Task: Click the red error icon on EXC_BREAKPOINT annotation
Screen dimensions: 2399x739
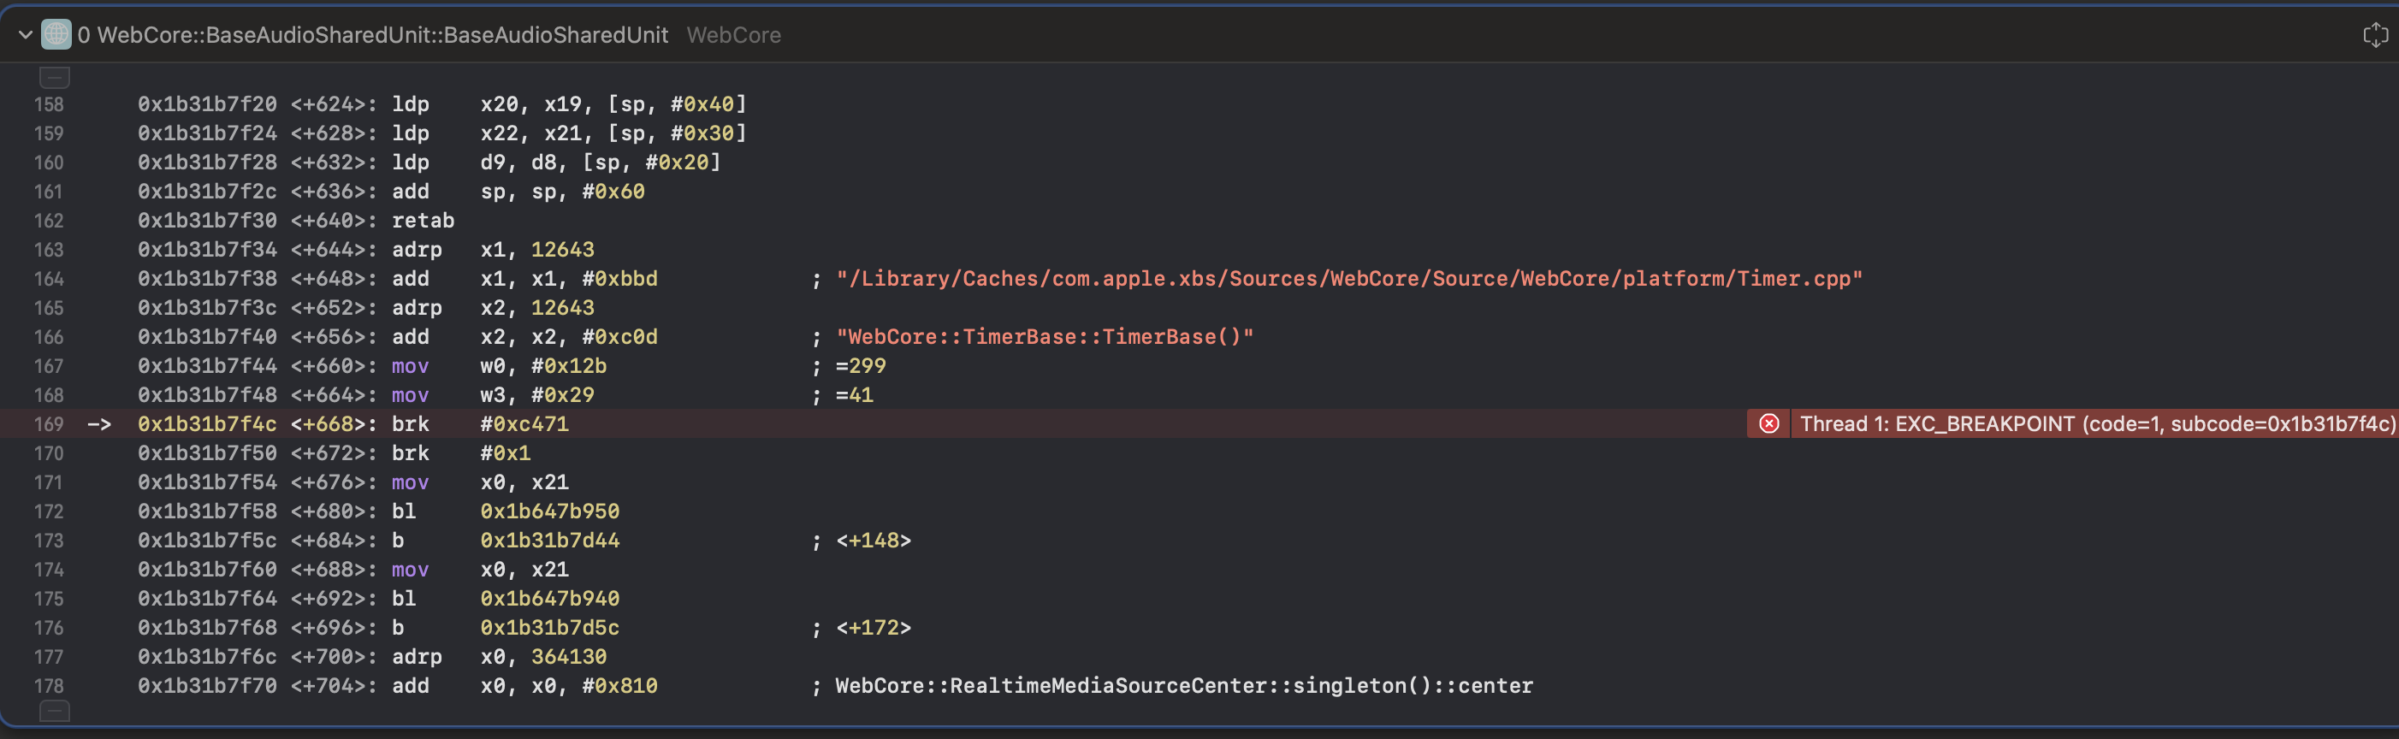Action: pos(1768,424)
